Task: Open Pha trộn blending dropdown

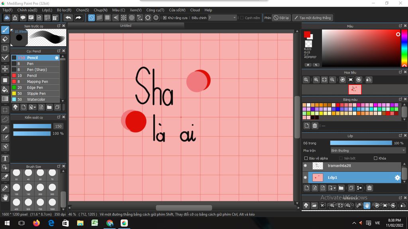Action: 368,151
